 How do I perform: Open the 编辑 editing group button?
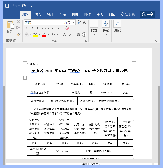[118, 28]
